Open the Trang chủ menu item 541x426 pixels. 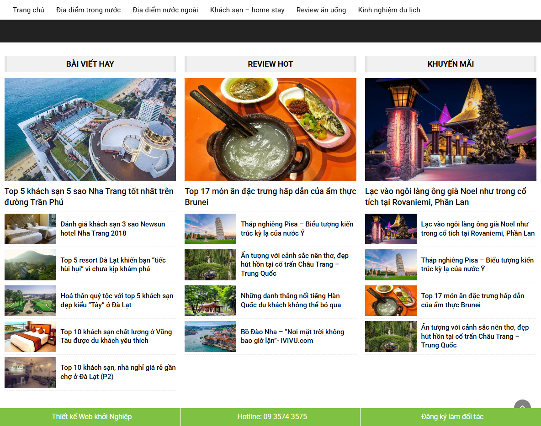point(28,10)
